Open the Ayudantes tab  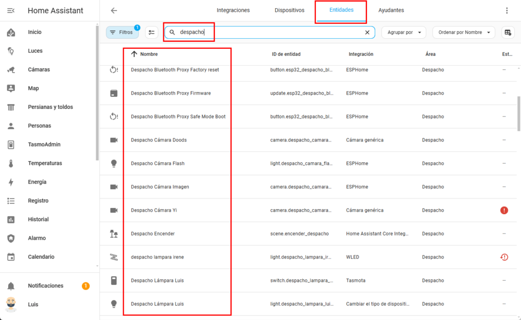pos(391,10)
